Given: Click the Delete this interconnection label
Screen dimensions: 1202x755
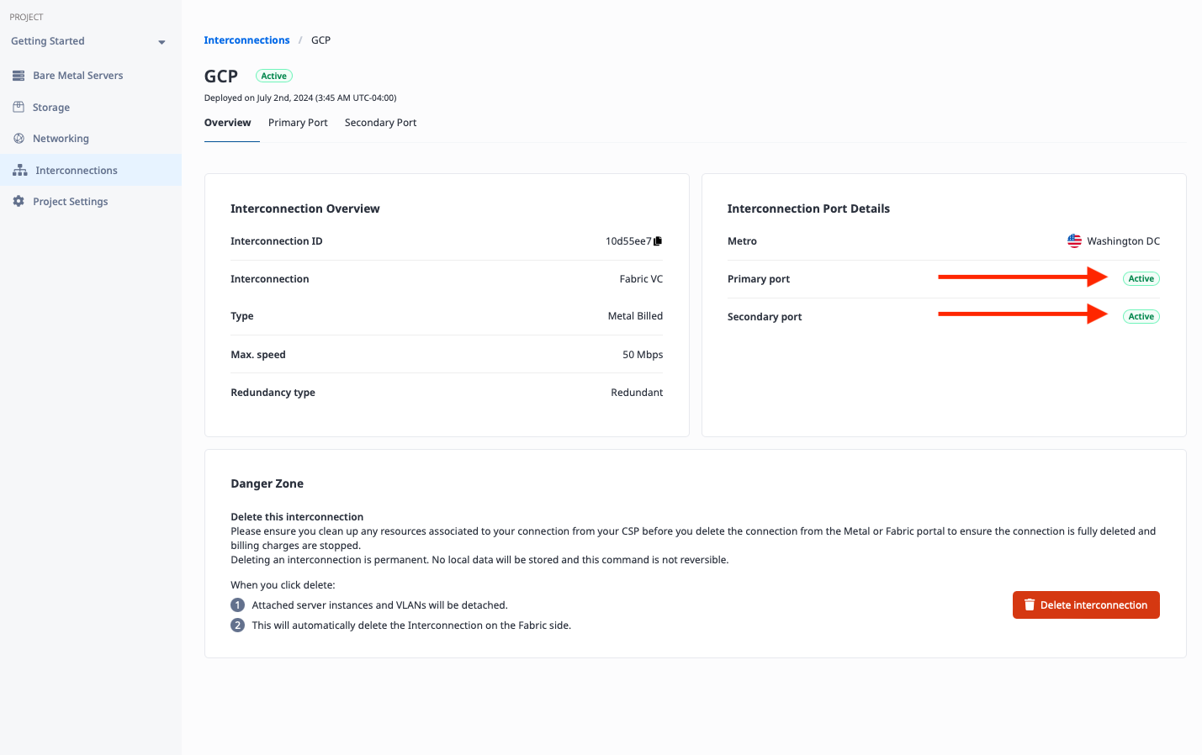Looking at the screenshot, I should pos(297,517).
